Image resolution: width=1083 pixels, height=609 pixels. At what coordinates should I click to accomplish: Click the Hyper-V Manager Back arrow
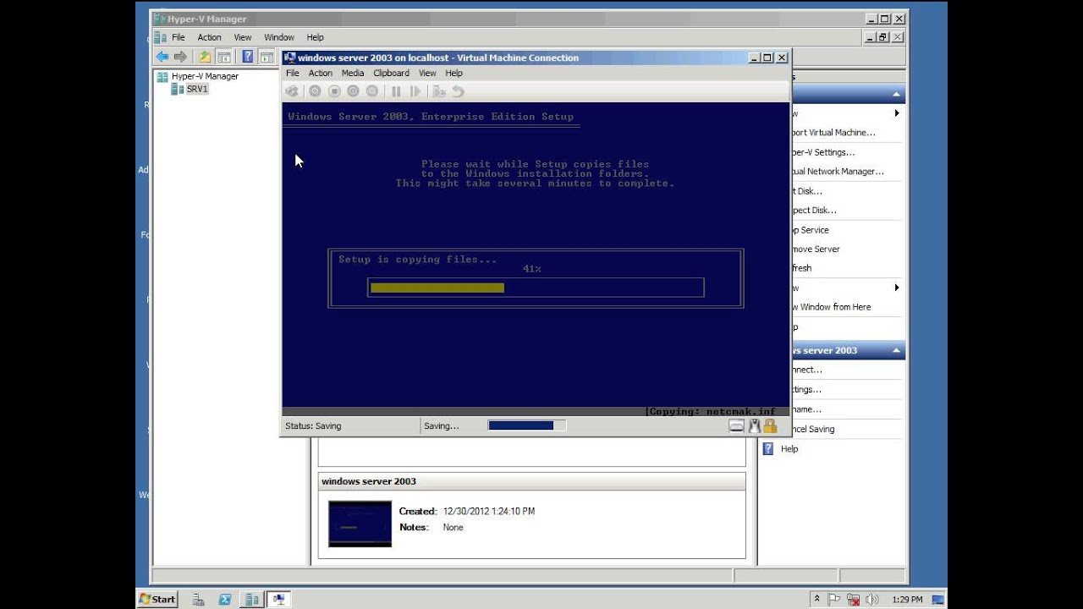pyautogui.click(x=162, y=57)
